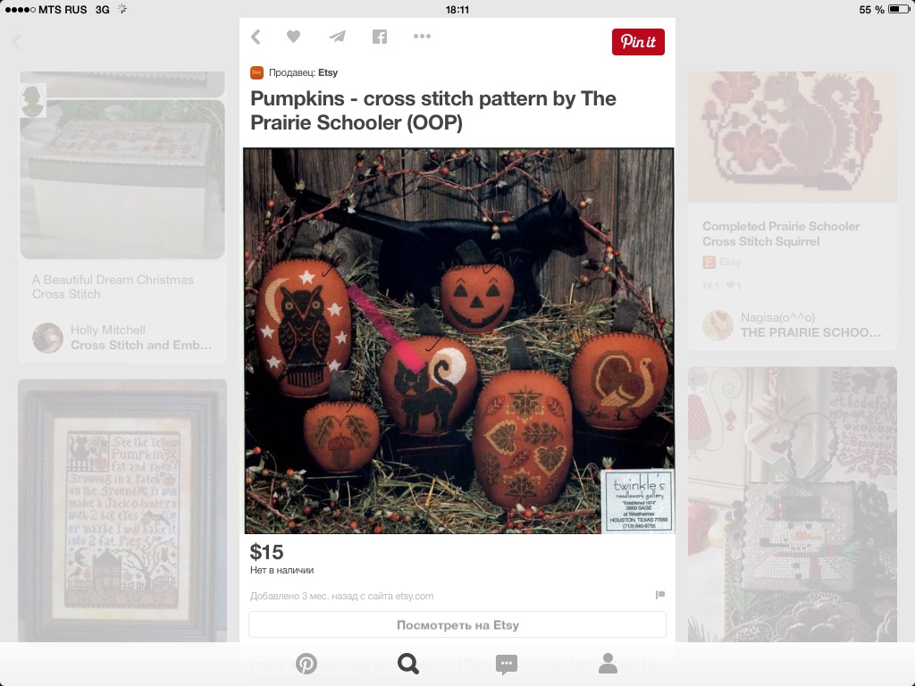Viewport: 915px width, 686px height.
Task: Like the pin with heart icon
Action: [x=293, y=36]
